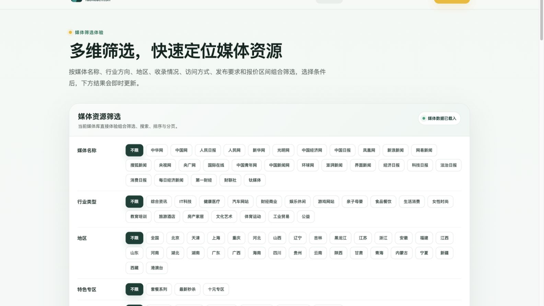Pick the 第一财经 chip

click(204, 180)
